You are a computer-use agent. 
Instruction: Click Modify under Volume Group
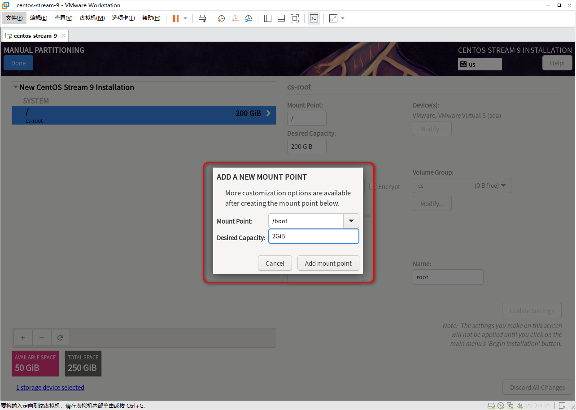click(x=432, y=203)
